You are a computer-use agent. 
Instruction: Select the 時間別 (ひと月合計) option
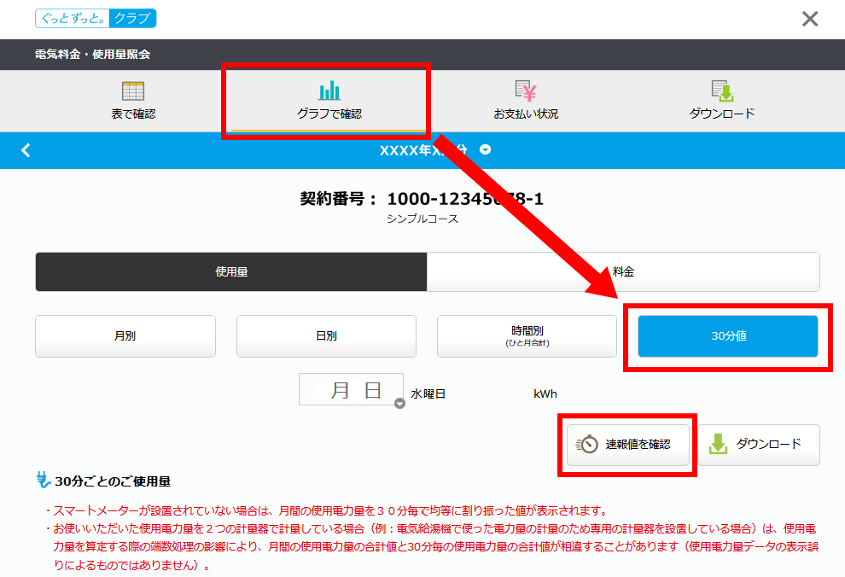coord(527,336)
